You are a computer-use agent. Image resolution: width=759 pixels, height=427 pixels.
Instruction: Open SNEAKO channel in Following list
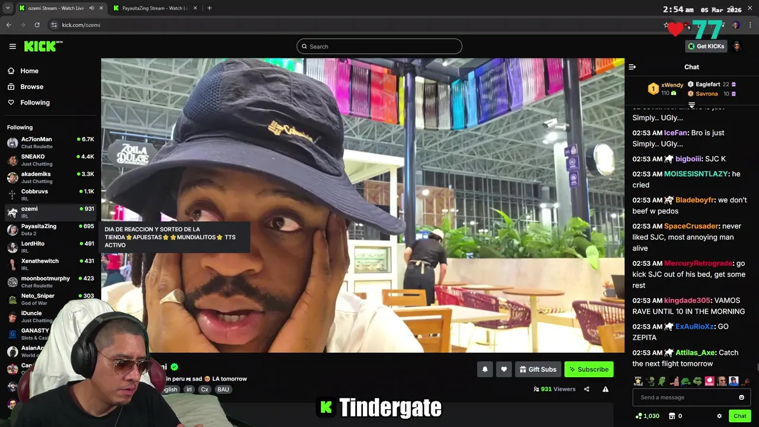(50, 160)
